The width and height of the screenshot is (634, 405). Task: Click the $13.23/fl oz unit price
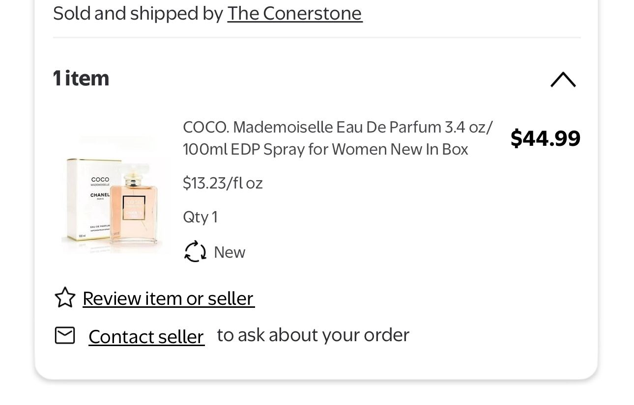[x=223, y=183]
